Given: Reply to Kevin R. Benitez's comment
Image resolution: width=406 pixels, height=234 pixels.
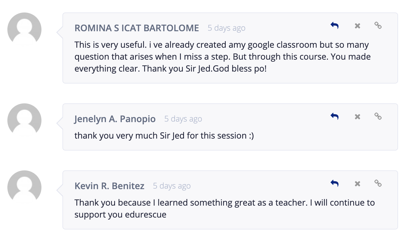Looking at the screenshot, I should 335,183.
